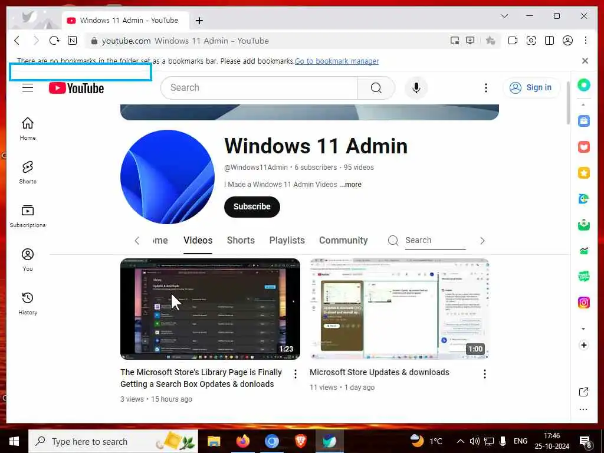The width and height of the screenshot is (604, 453).
Task: Open Subscriptions in YouTube sidebar
Action: pyautogui.click(x=28, y=216)
